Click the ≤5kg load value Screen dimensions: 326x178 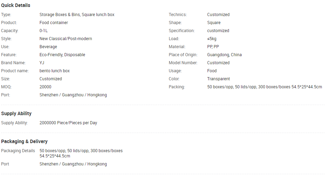212,39
